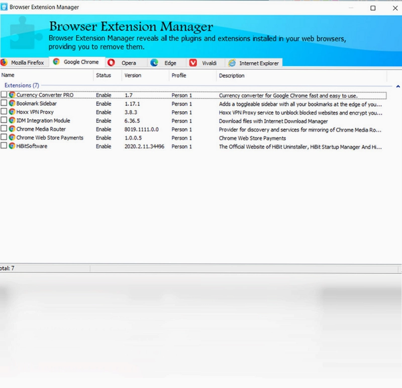The image size is (402, 388).
Task: Select the HiBitSoftware extension name
Action: coord(32,146)
